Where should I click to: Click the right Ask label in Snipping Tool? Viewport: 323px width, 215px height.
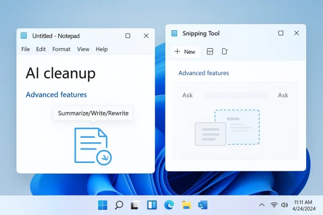click(x=283, y=95)
